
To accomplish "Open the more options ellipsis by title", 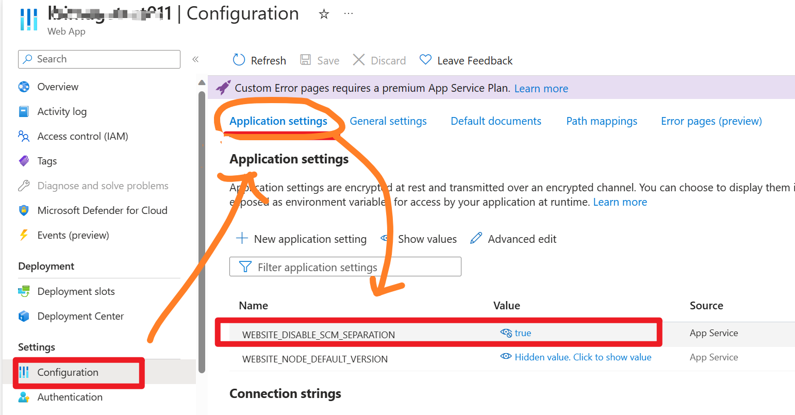I will click(x=349, y=14).
